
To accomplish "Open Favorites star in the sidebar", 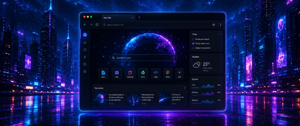I will [x=85, y=42].
